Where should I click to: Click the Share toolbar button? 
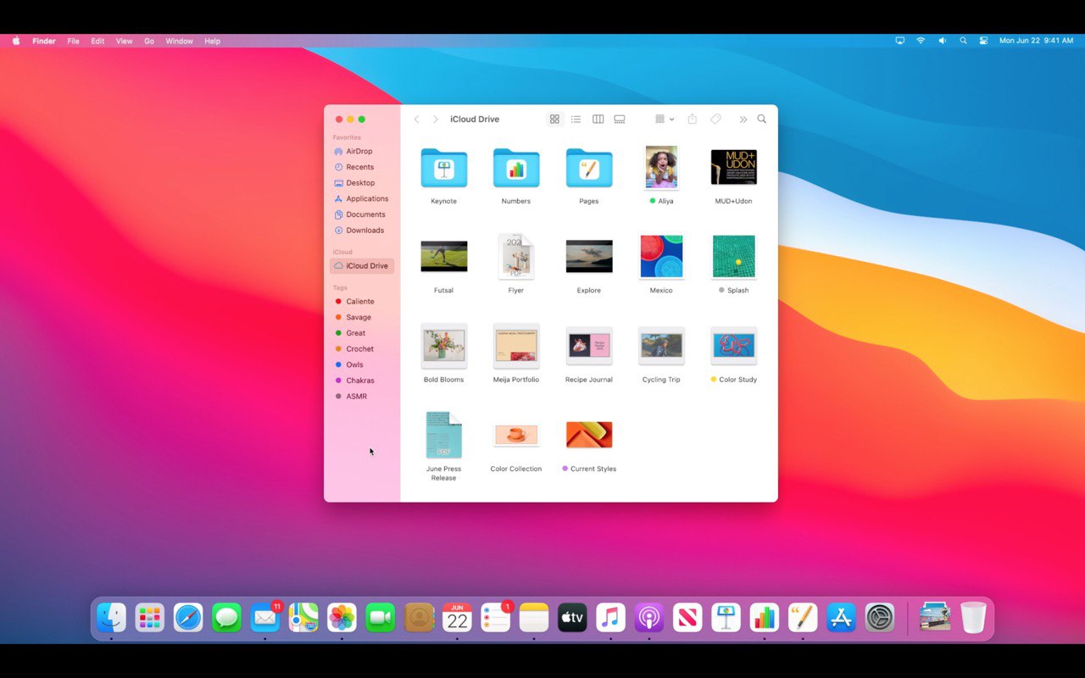[x=692, y=119]
